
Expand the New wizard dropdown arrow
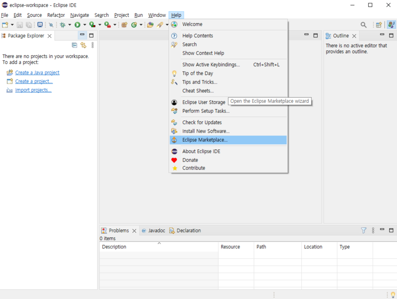(x=12, y=25)
